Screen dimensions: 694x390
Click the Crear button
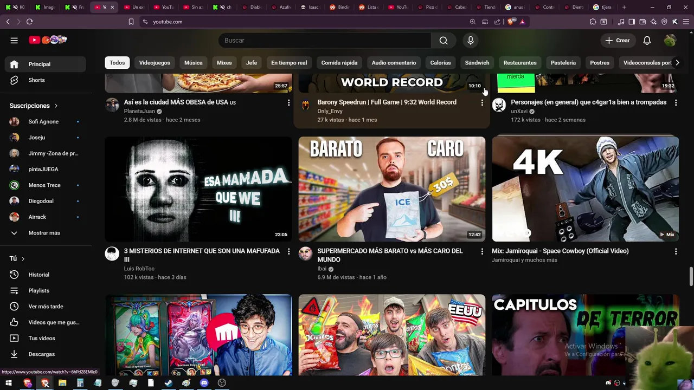click(618, 41)
